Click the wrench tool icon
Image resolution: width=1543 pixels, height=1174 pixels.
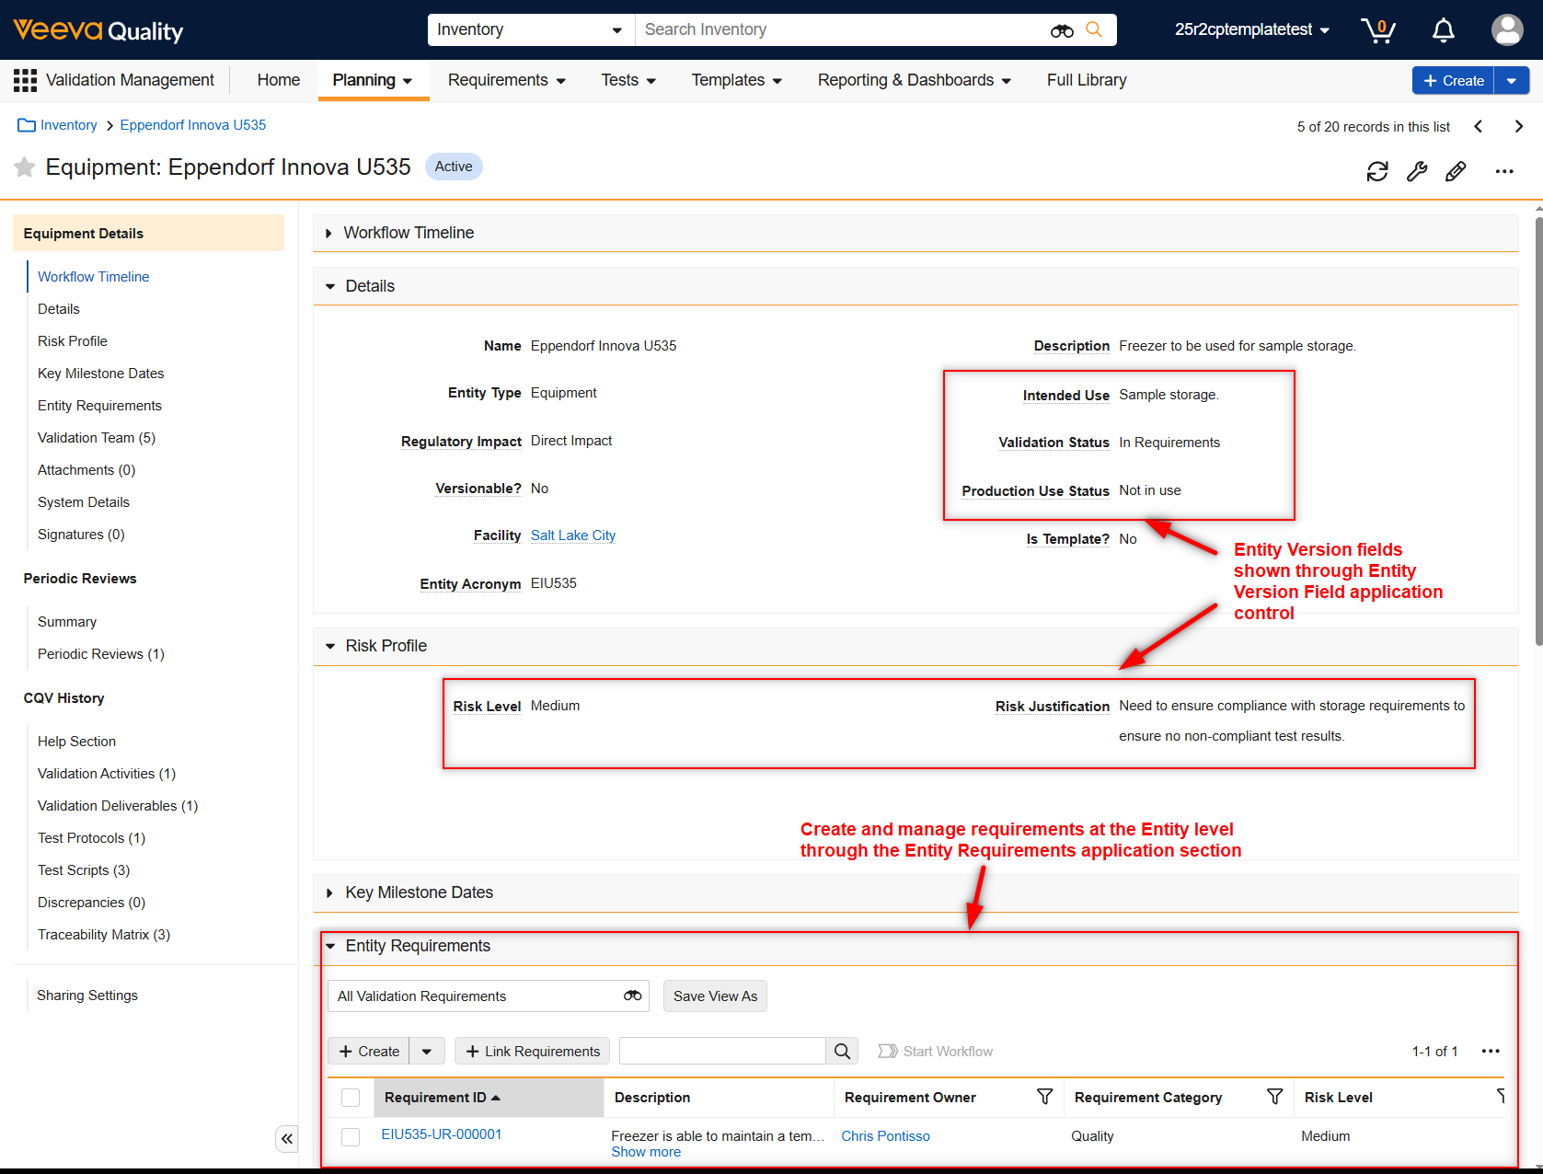1416,171
